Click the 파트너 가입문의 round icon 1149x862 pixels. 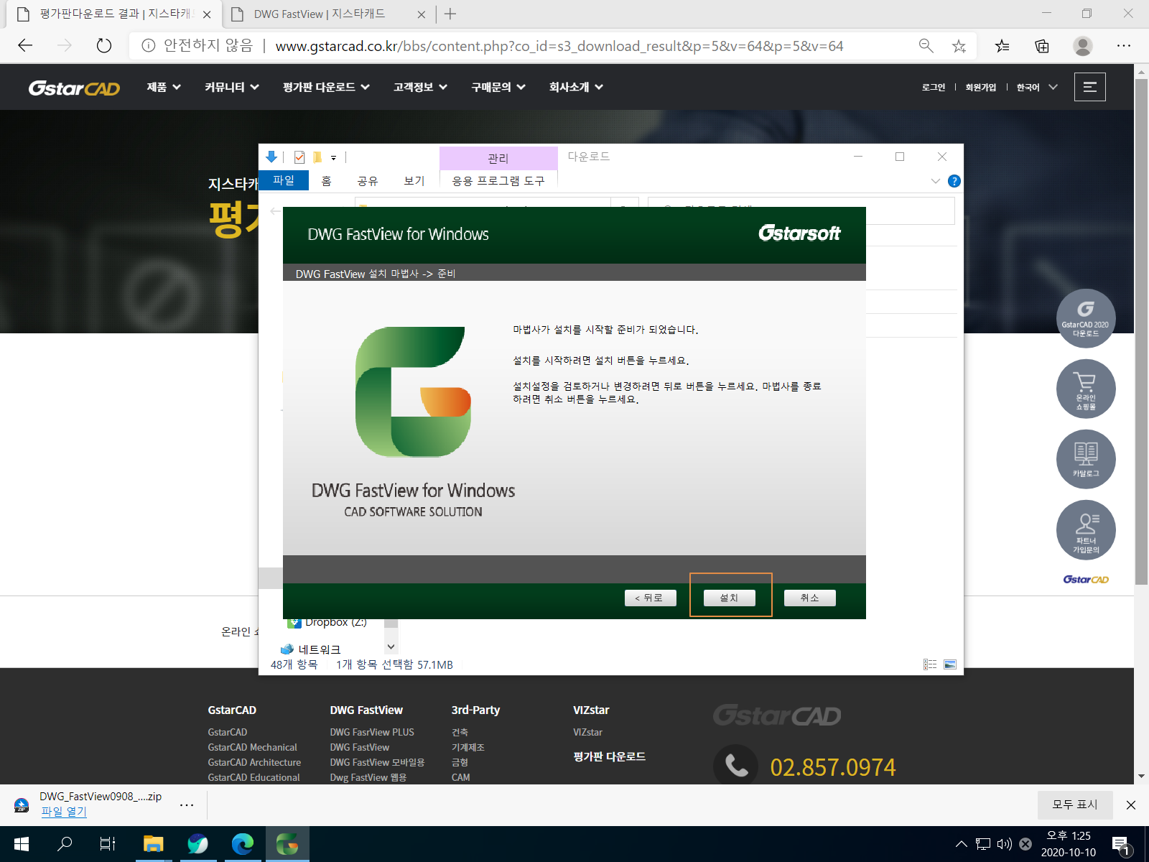tap(1086, 529)
